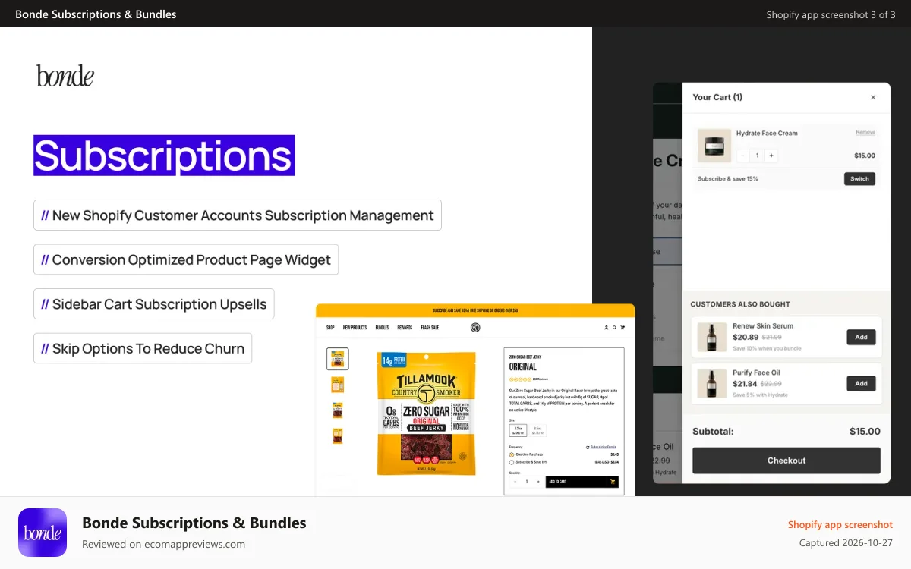This screenshot has width=911, height=569.
Task: Click the Renew Skin Serum product image
Action: coord(712,337)
